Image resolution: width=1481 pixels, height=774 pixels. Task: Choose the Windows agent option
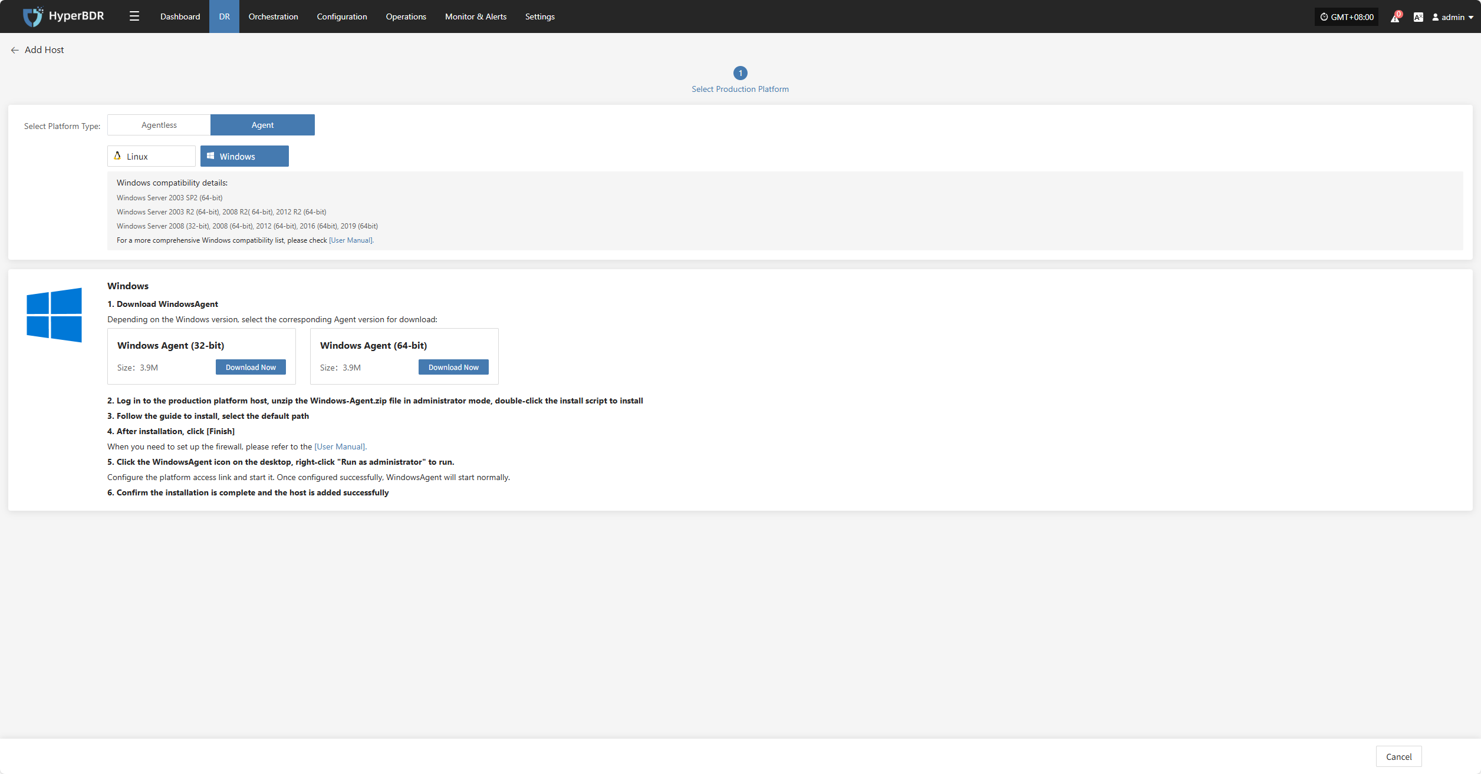[244, 156]
